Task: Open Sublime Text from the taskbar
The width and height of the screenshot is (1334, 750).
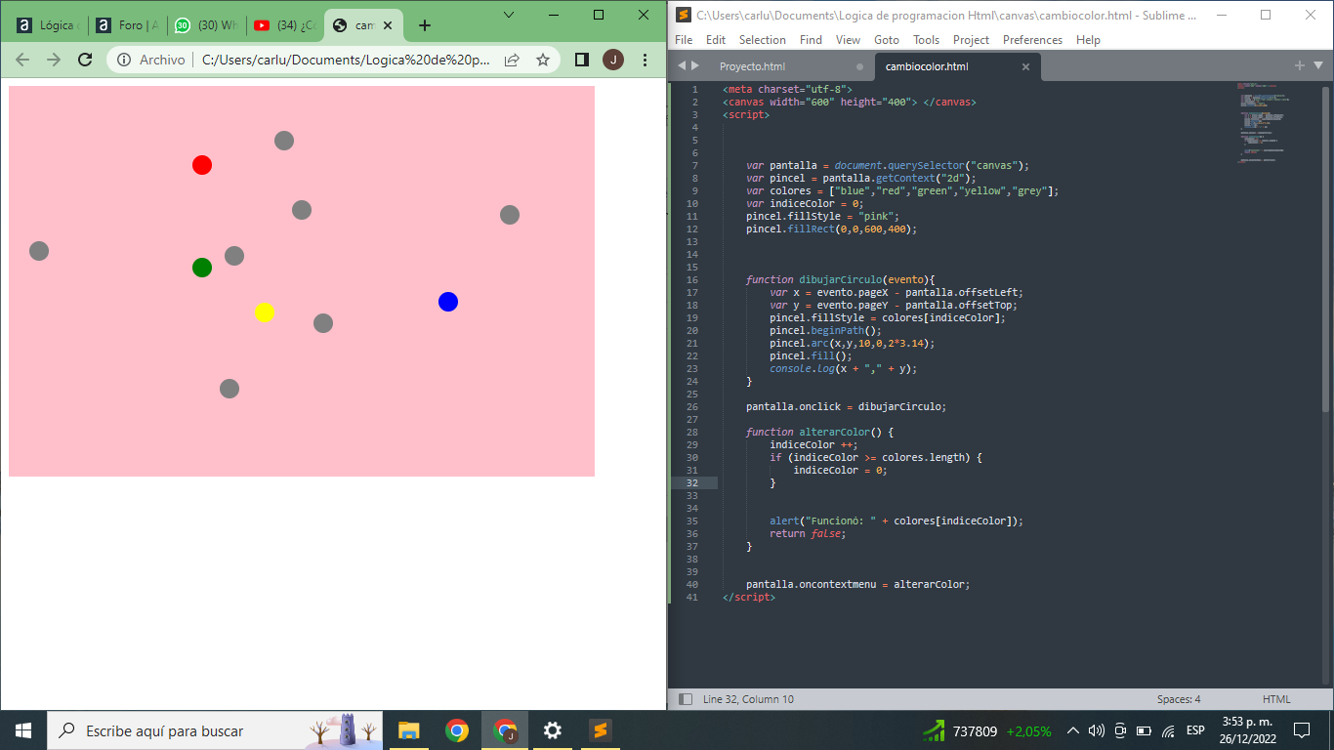Action: coord(600,730)
